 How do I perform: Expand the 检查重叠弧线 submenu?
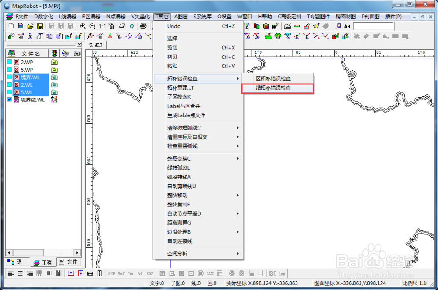[198, 146]
